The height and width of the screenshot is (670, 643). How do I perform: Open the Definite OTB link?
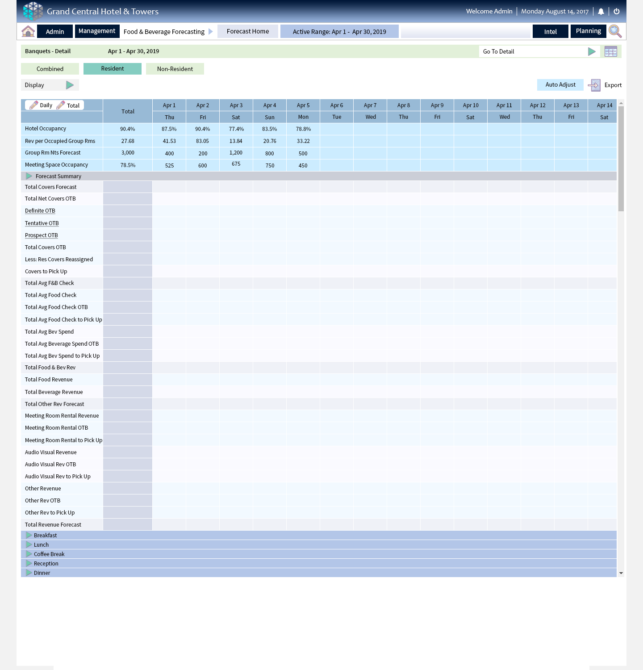pos(40,211)
